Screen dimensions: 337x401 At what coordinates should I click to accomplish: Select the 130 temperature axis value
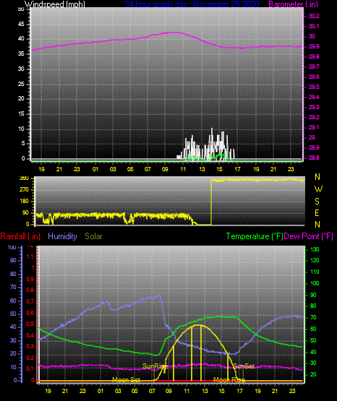pos(315,249)
